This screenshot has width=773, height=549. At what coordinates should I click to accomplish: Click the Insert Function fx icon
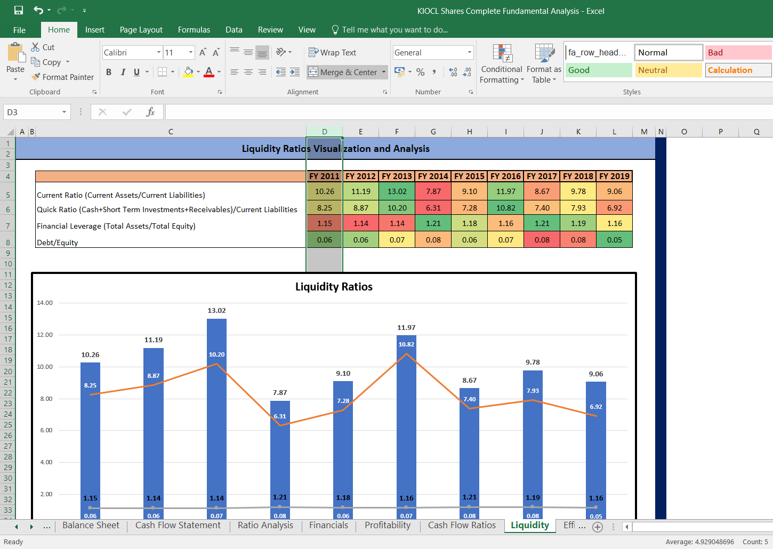pyautogui.click(x=151, y=112)
